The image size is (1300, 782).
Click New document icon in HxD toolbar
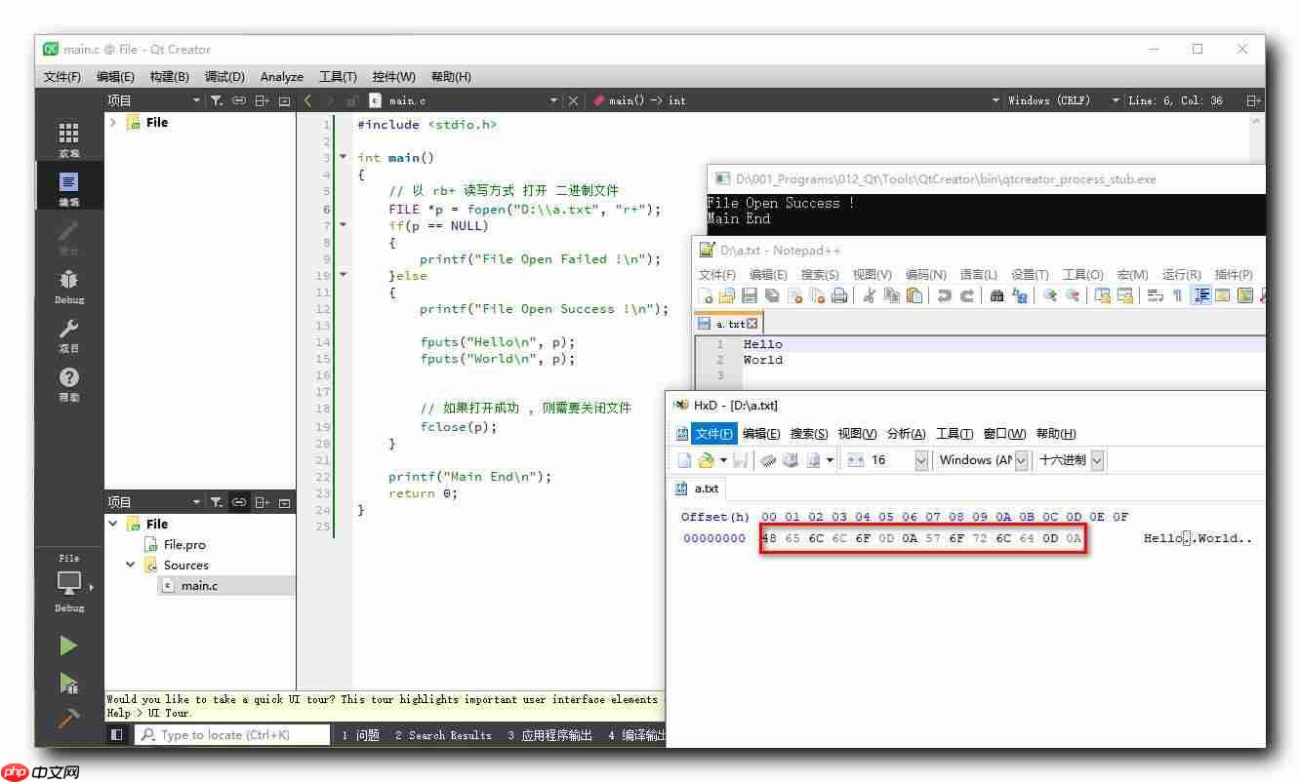(685, 460)
